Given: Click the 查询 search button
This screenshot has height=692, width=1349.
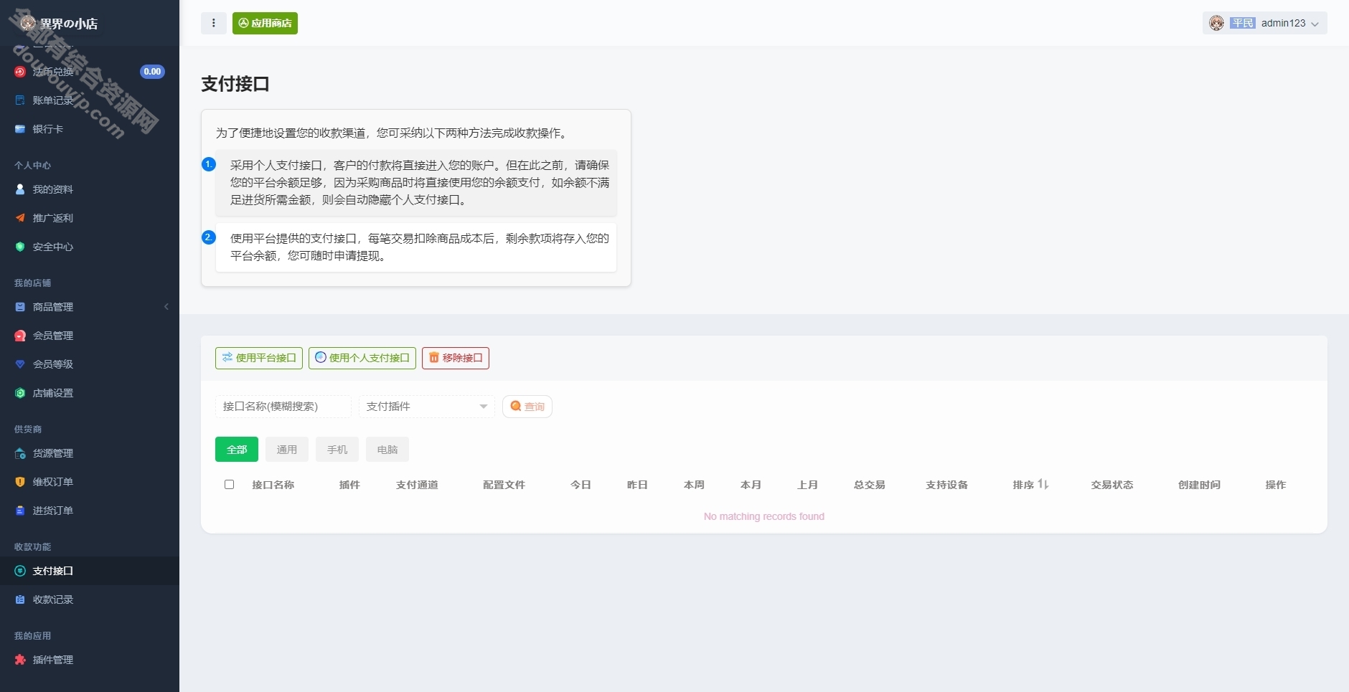Looking at the screenshot, I should pos(527,407).
